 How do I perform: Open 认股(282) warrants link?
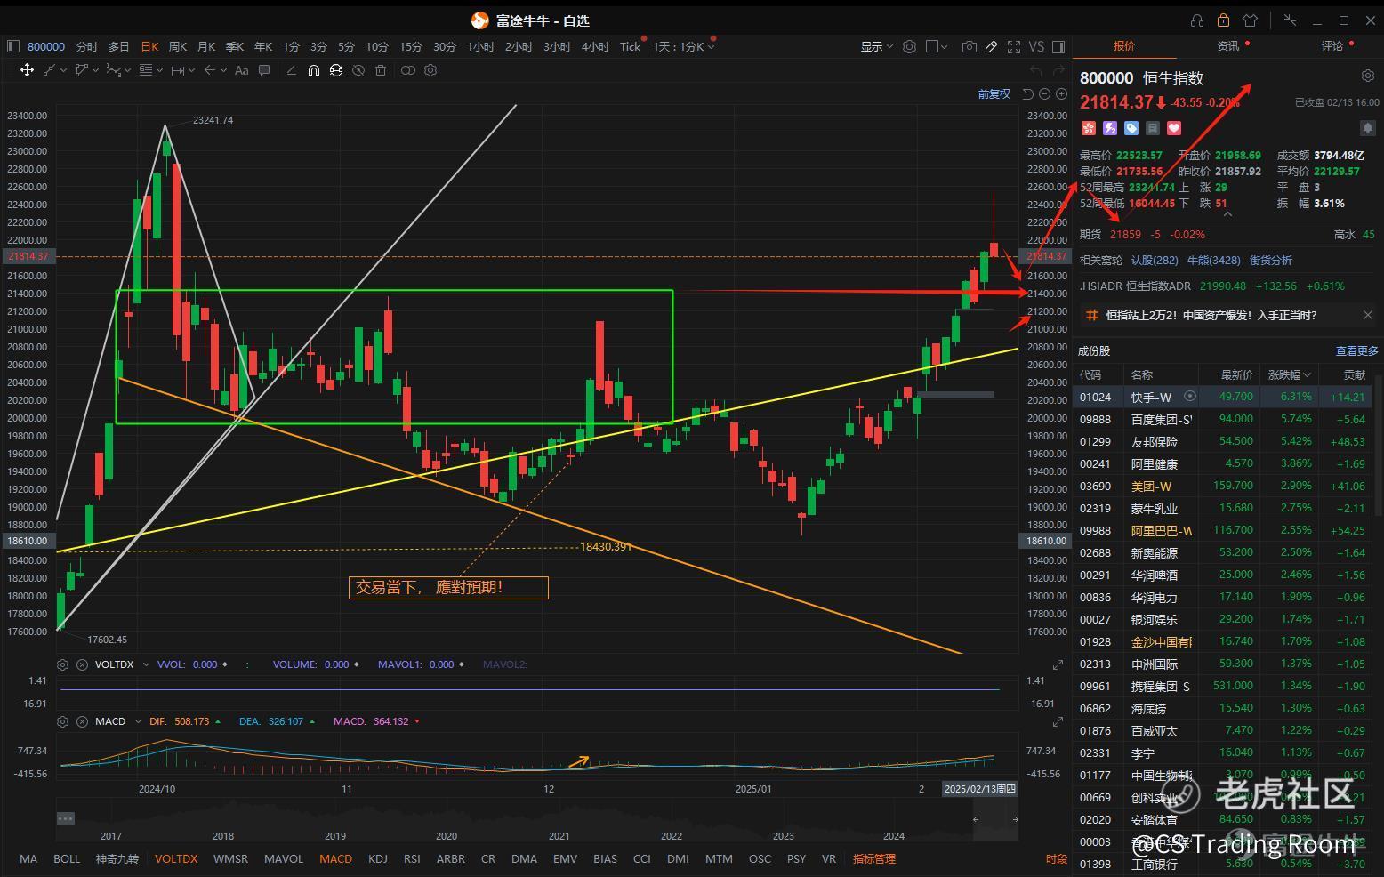point(1155,261)
